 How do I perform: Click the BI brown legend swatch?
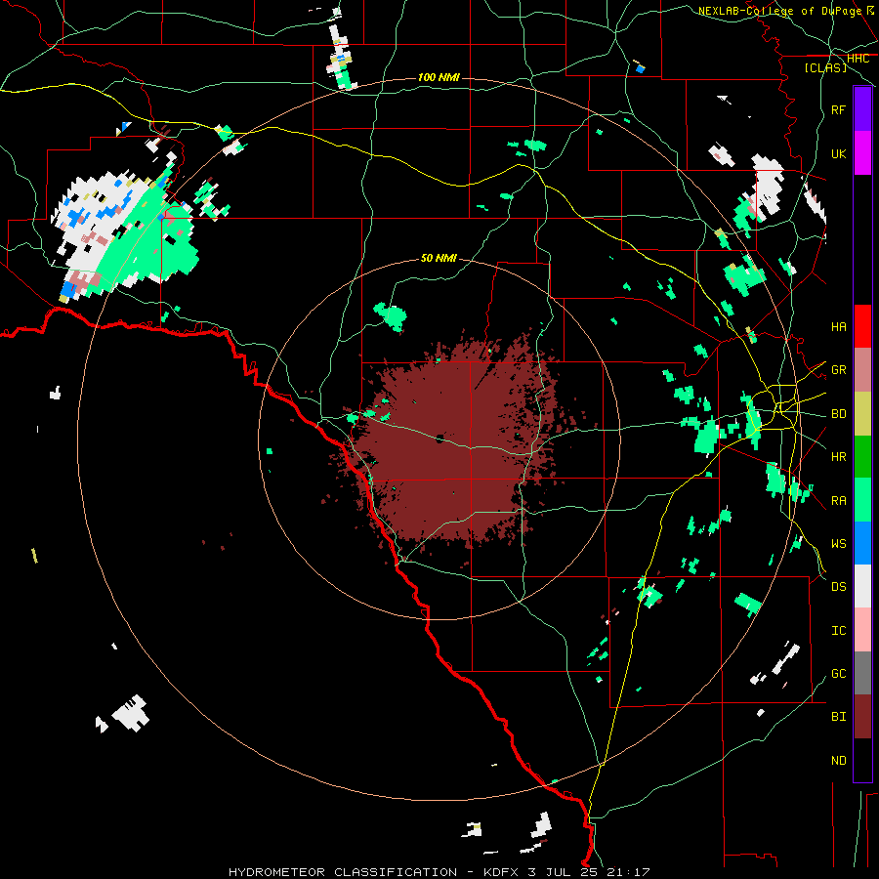coord(862,717)
